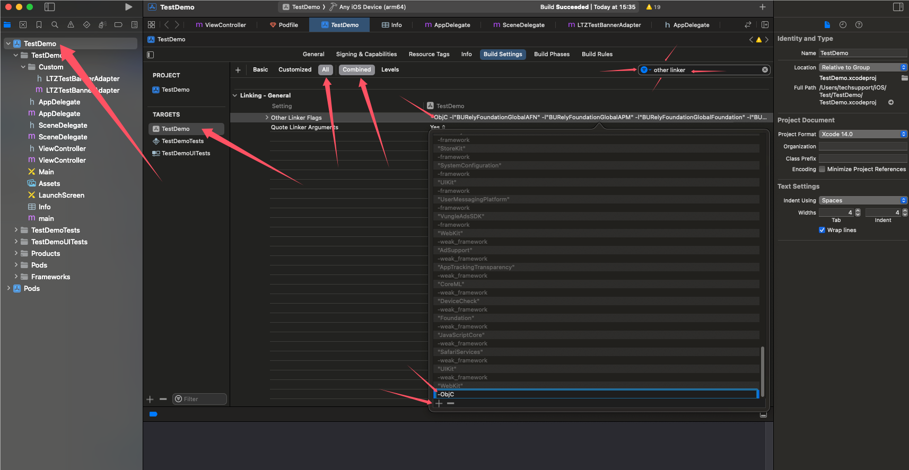Select the Customized settings filter

295,69
